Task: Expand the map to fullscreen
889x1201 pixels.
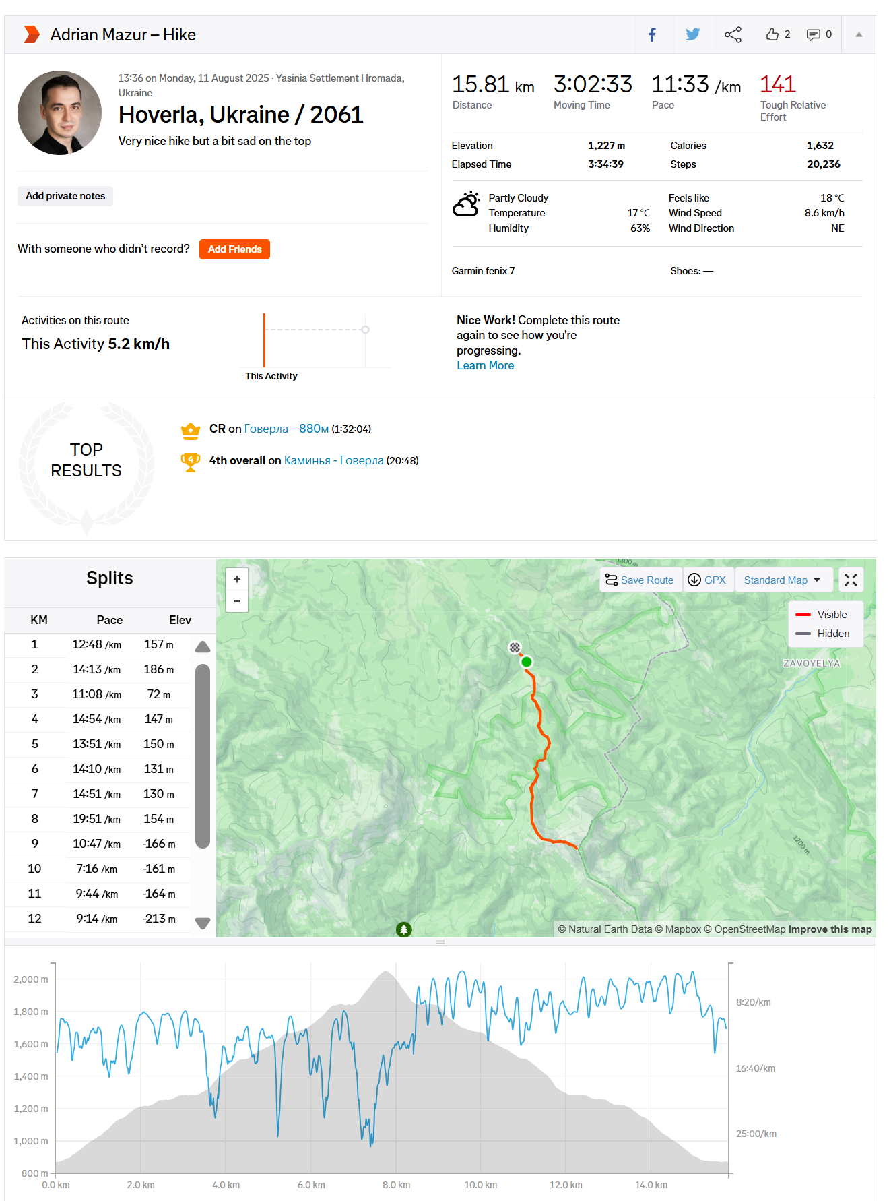Action: click(x=851, y=579)
